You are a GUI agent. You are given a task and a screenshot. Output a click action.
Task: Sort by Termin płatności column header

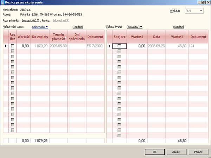58,37
